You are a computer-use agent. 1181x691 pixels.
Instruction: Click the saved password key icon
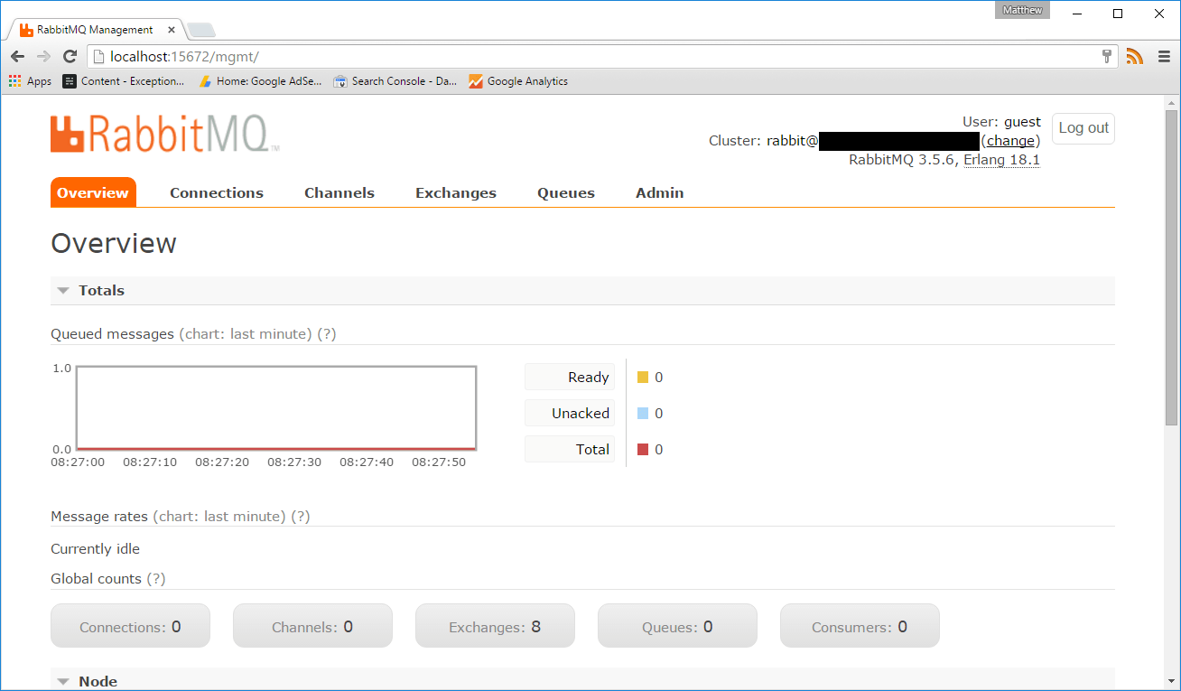coord(1107,56)
